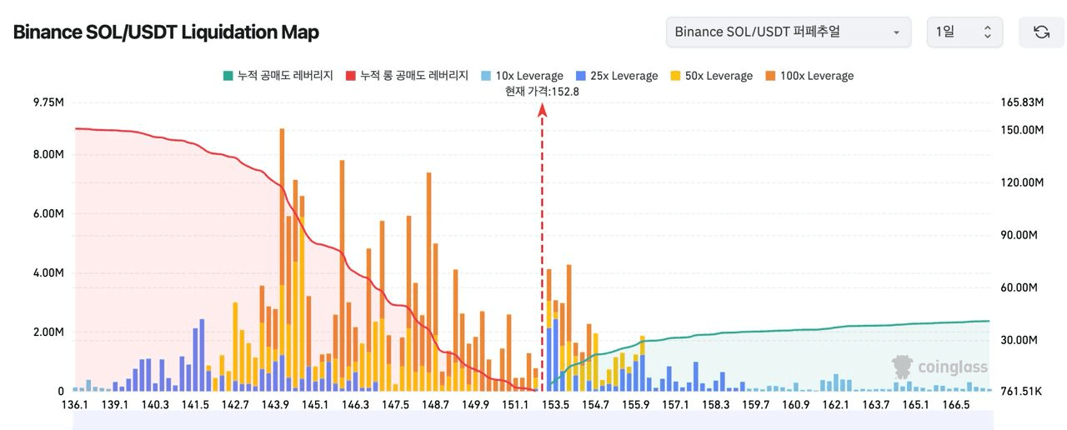
Task: Click the 162.1 price axis label
Action: pos(835,405)
